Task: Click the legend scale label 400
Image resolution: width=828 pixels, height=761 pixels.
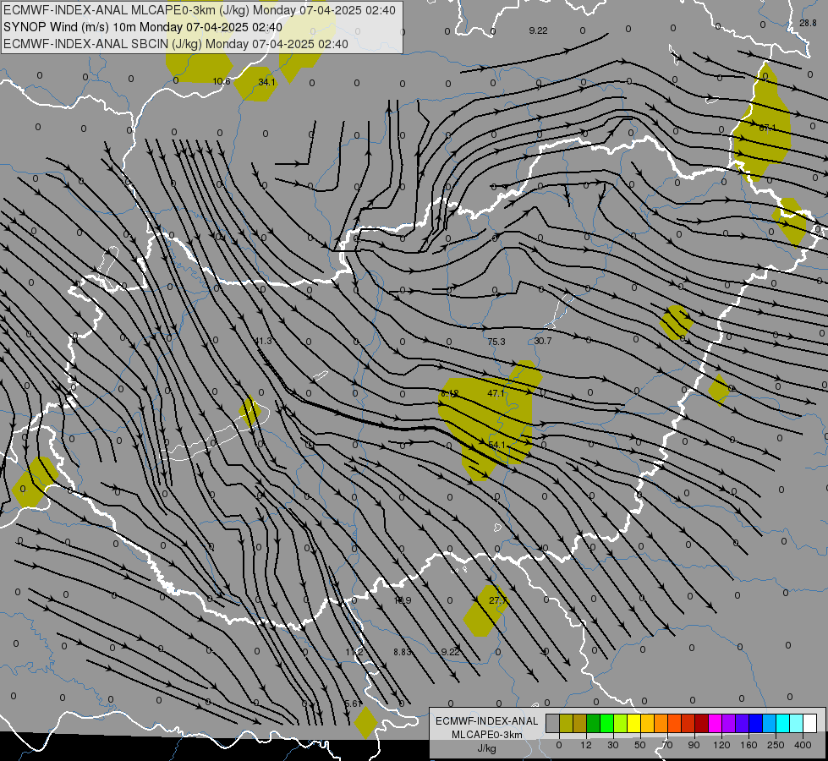Action: (x=803, y=745)
